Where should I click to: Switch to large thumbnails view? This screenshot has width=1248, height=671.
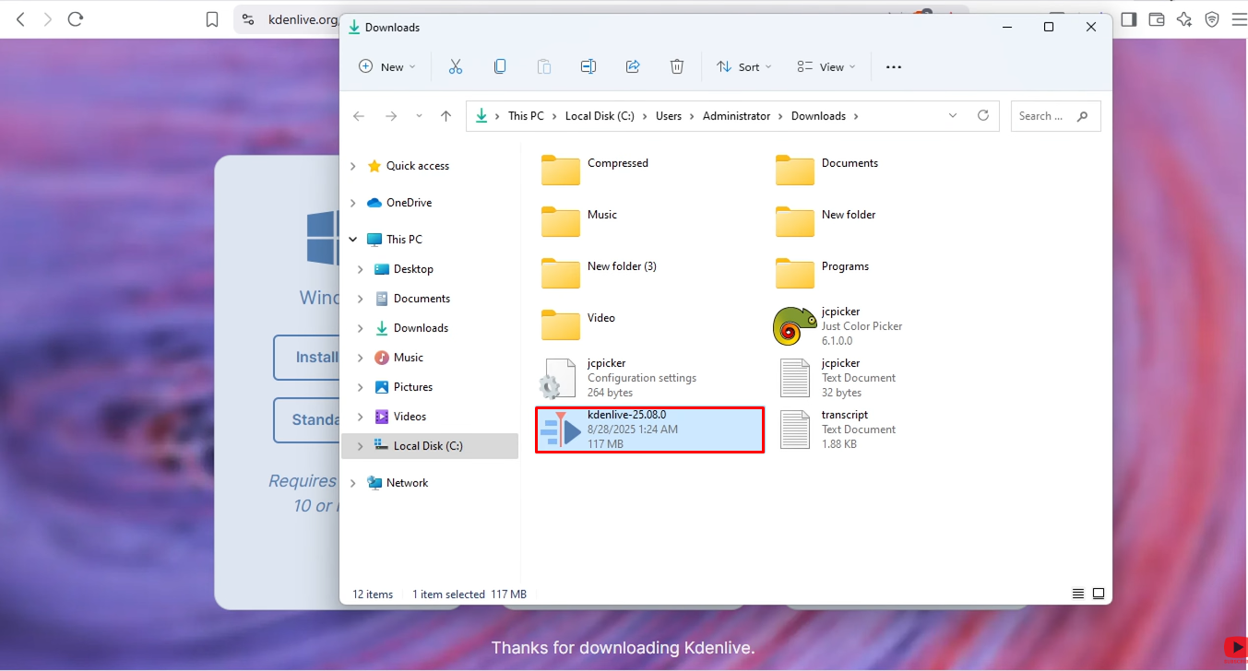pos(1099,594)
